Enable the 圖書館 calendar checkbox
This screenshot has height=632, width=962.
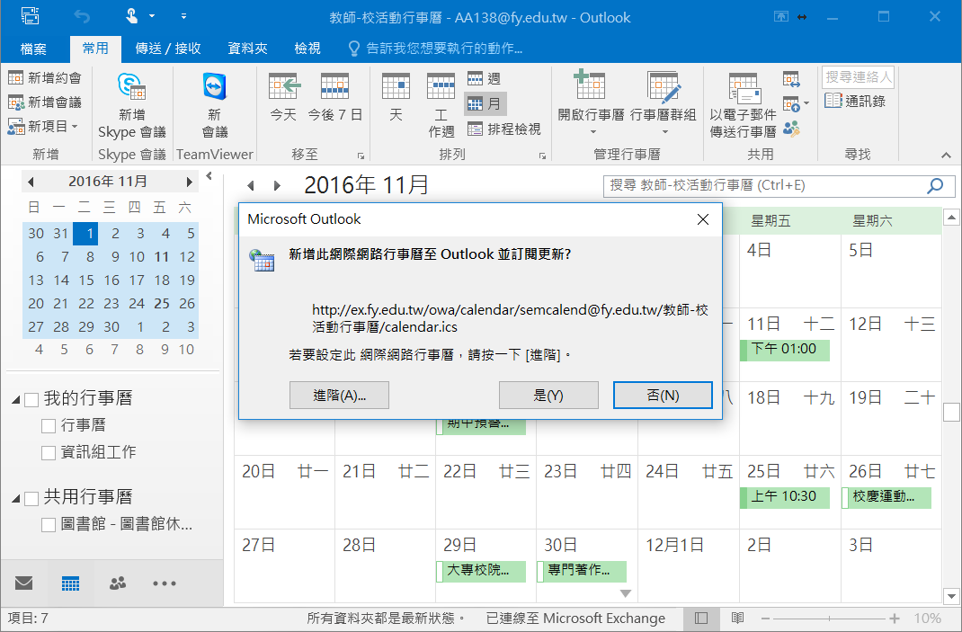(x=49, y=525)
